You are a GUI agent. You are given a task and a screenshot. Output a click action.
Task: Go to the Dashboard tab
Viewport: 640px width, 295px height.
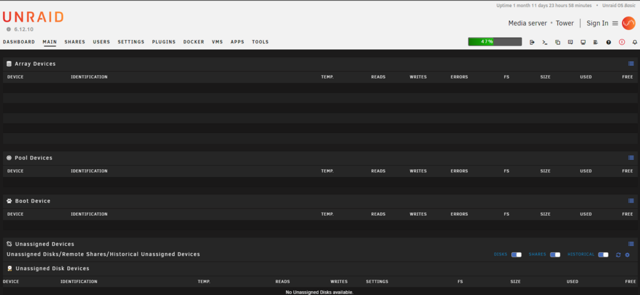19,42
